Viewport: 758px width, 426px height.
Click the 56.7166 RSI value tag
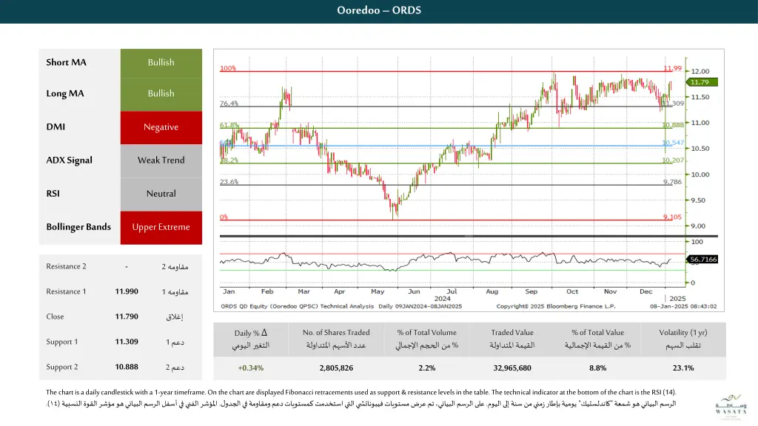tap(703, 260)
